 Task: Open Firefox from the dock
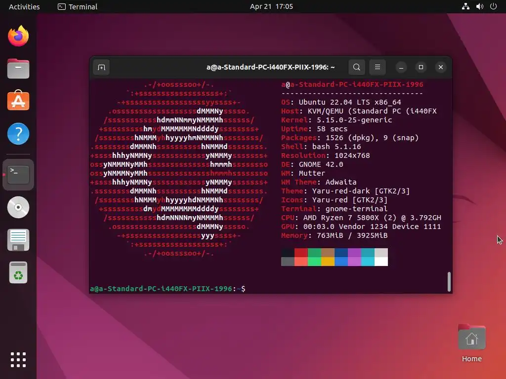pos(18,36)
